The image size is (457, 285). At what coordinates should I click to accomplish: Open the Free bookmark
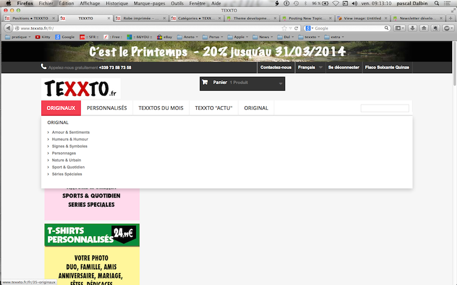pyautogui.click(x=113, y=37)
